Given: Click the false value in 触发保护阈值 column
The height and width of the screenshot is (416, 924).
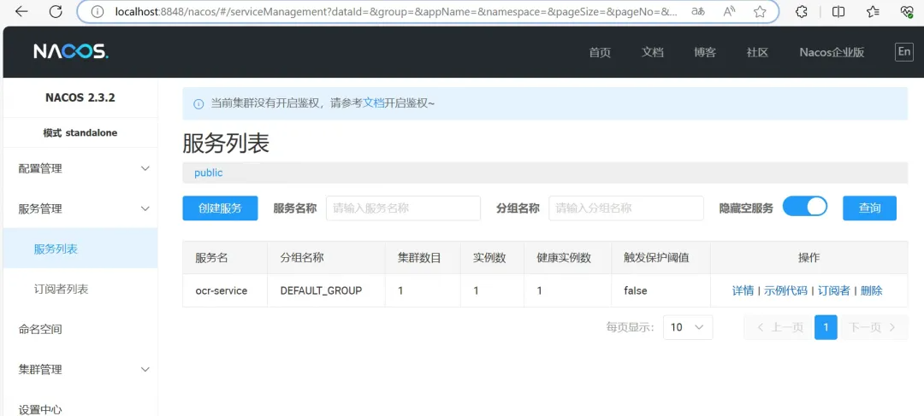Looking at the screenshot, I should (x=635, y=290).
